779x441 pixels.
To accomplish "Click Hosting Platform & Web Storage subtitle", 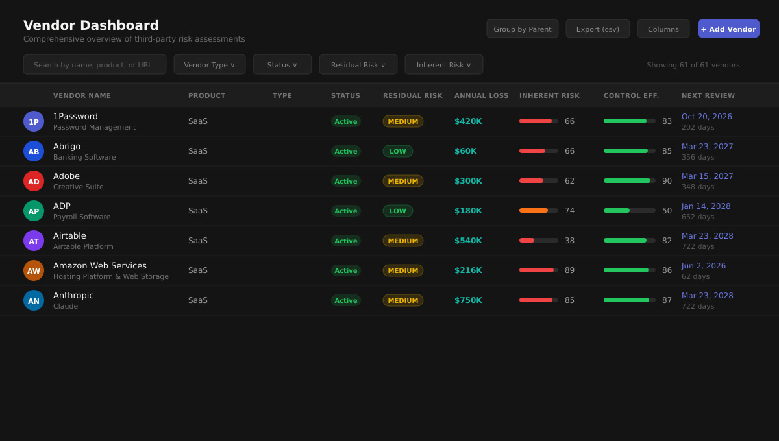I will point(111,276).
